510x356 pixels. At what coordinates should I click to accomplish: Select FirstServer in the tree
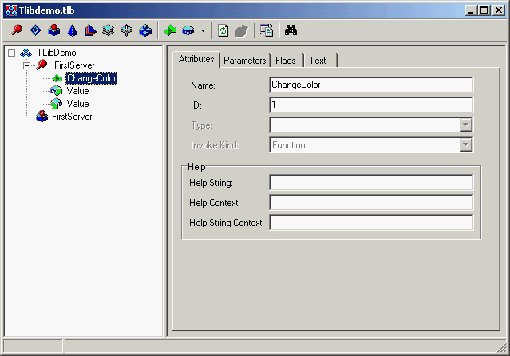[x=71, y=117]
